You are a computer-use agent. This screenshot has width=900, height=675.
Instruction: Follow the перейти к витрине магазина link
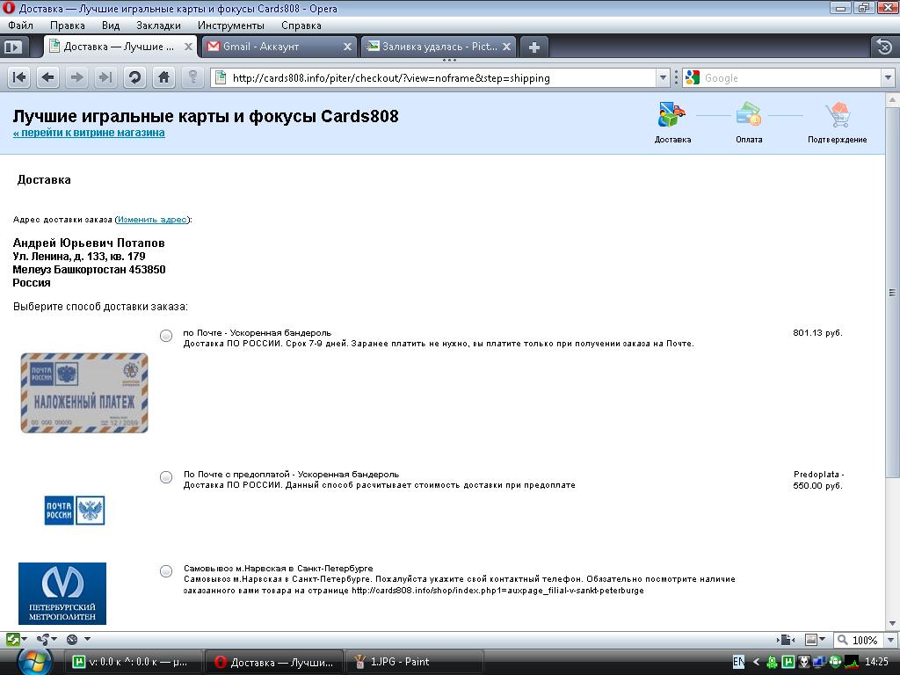89,133
